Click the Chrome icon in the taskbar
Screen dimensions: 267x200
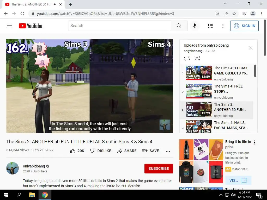[45, 195]
